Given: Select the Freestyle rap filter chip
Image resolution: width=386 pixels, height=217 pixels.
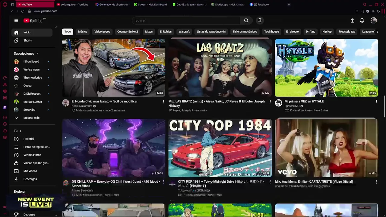Looking at the screenshot, I should click(x=347, y=32).
